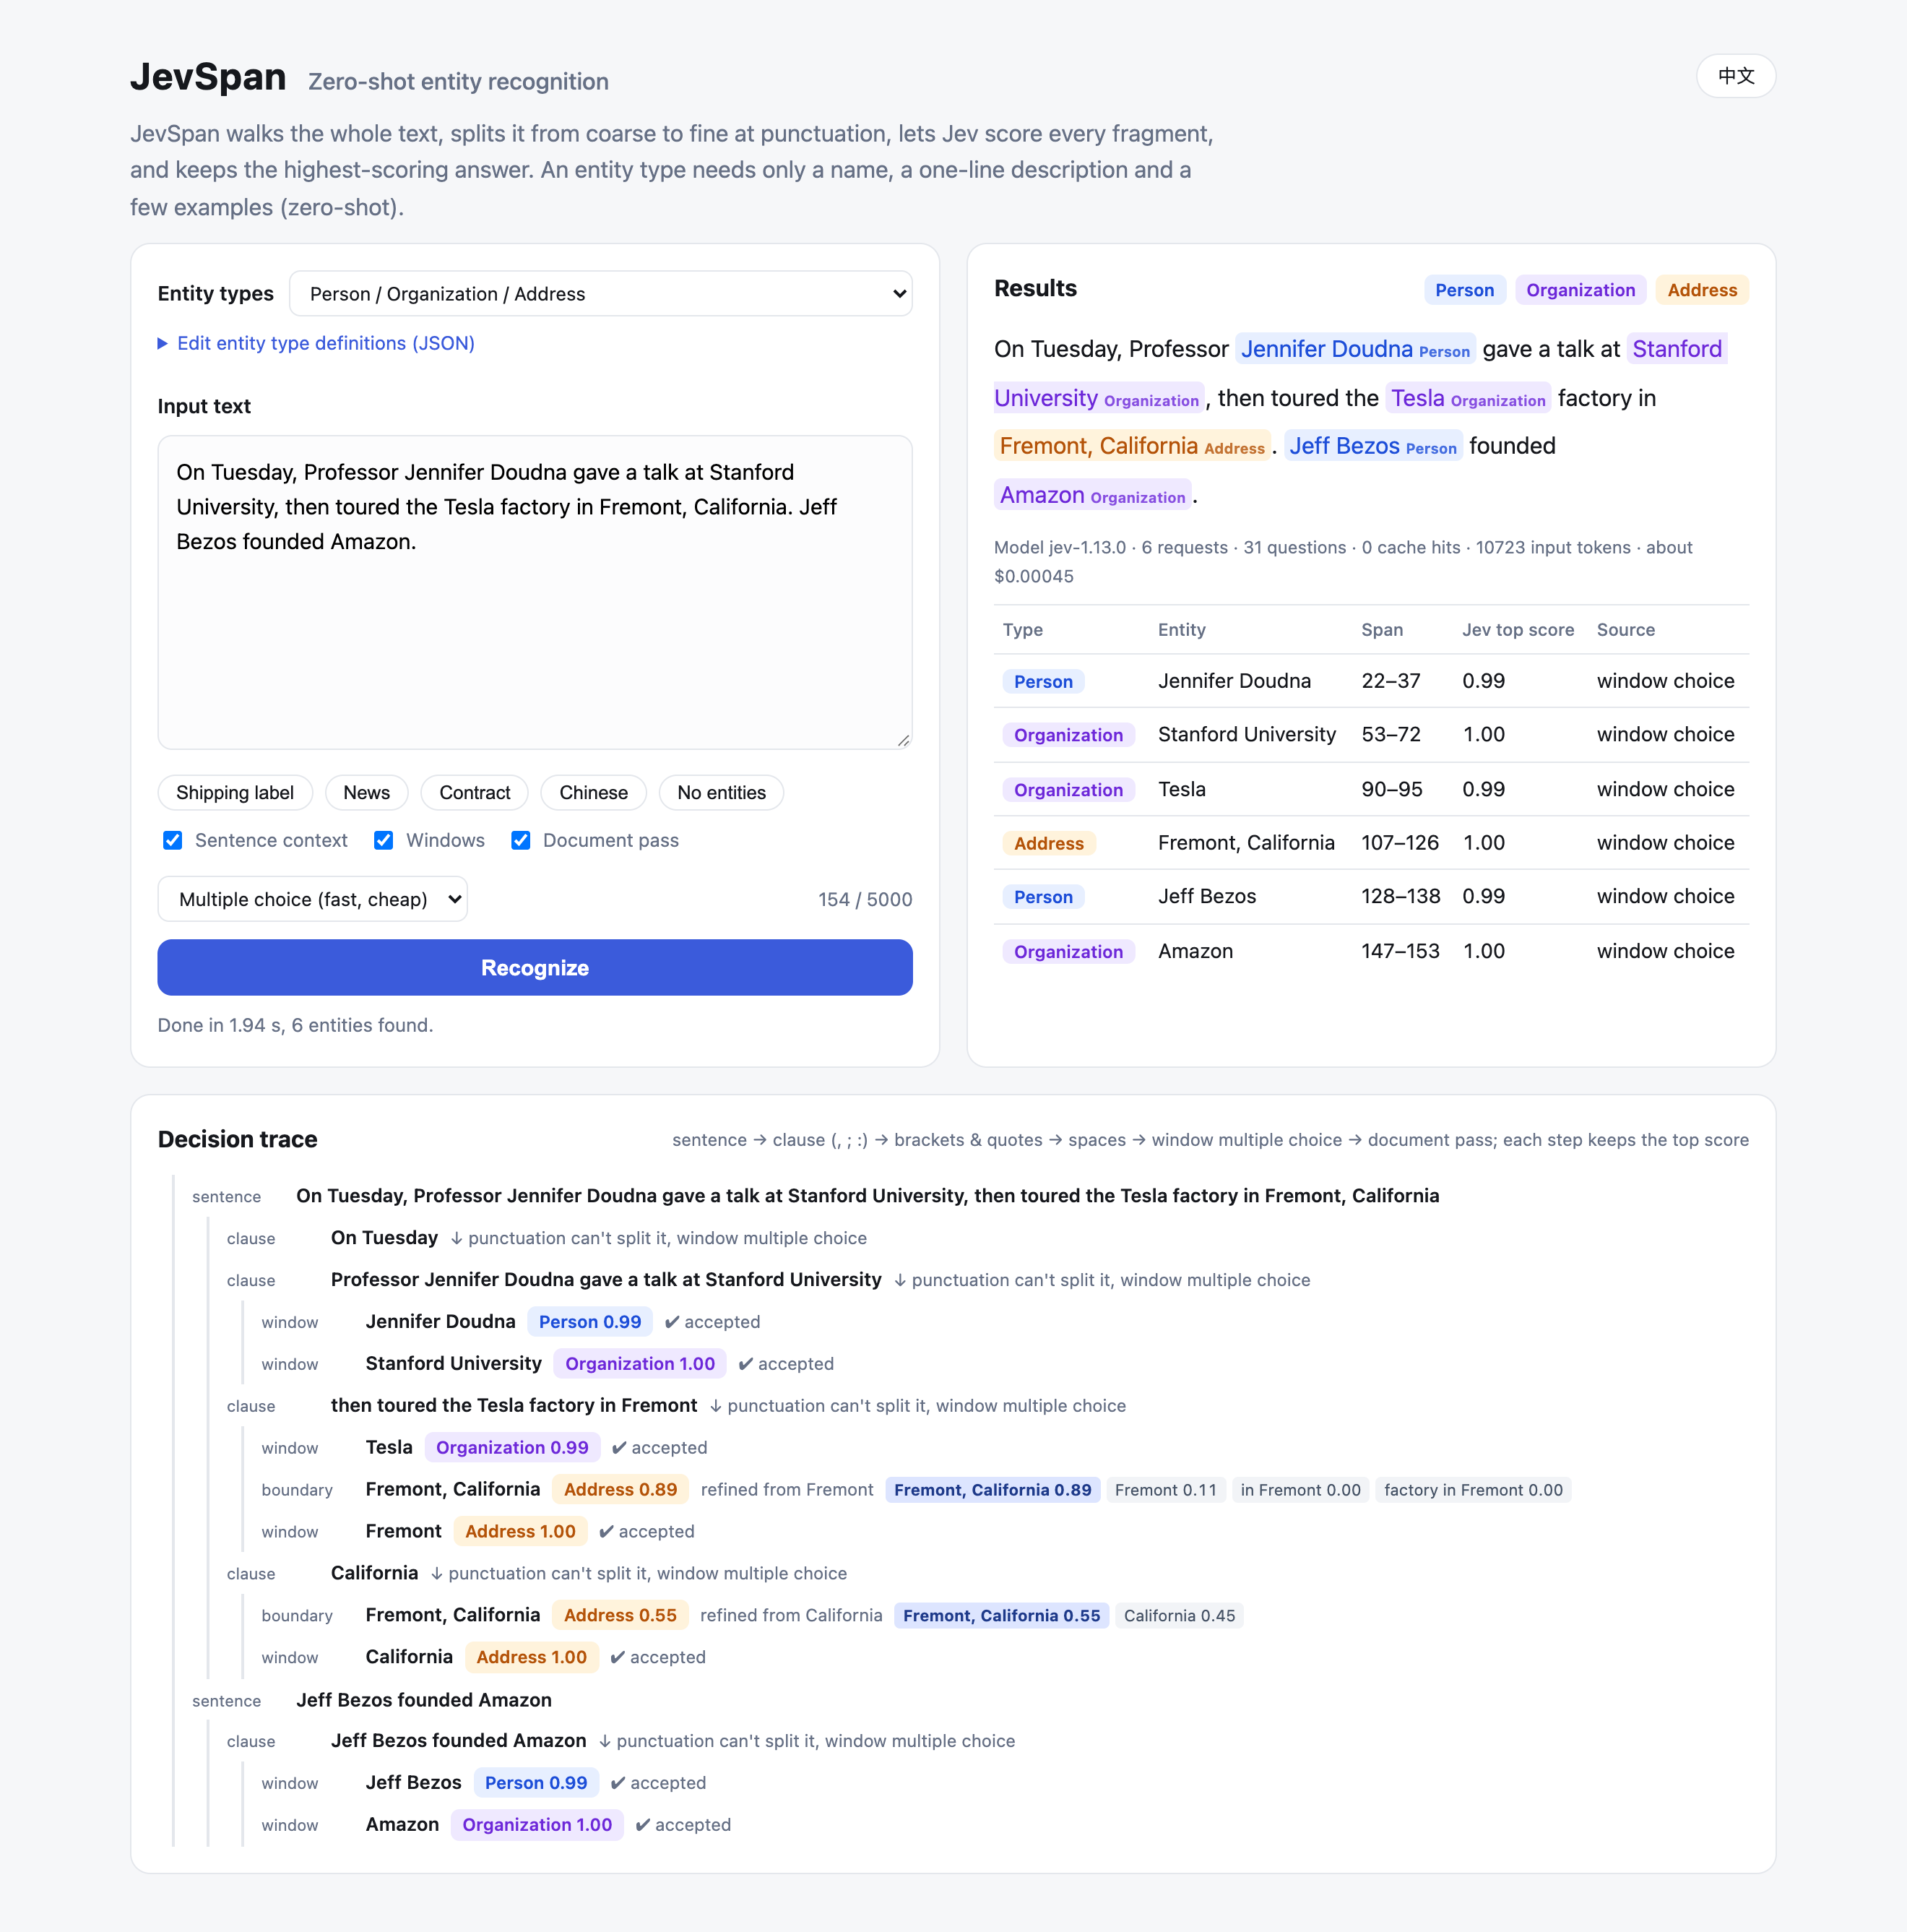The width and height of the screenshot is (1907, 1932).
Task: Load the News example text
Action: pyautogui.click(x=366, y=792)
